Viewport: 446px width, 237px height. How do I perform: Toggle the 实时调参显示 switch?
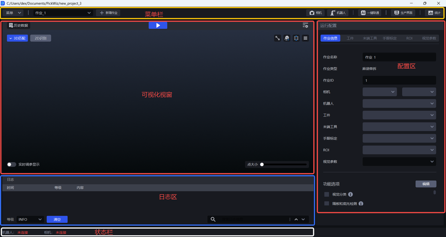tap(11, 165)
